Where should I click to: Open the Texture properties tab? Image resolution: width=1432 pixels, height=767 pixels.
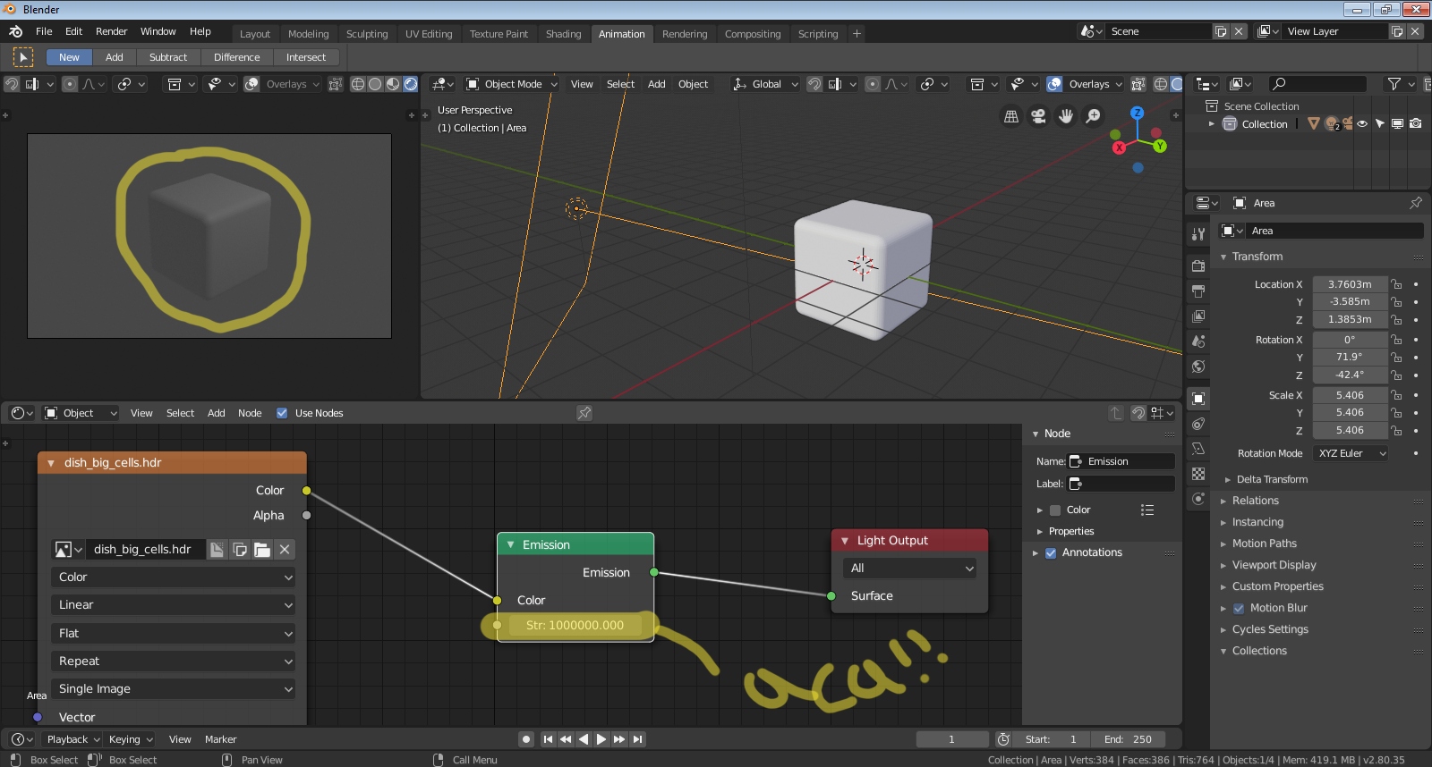pos(1198,474)
